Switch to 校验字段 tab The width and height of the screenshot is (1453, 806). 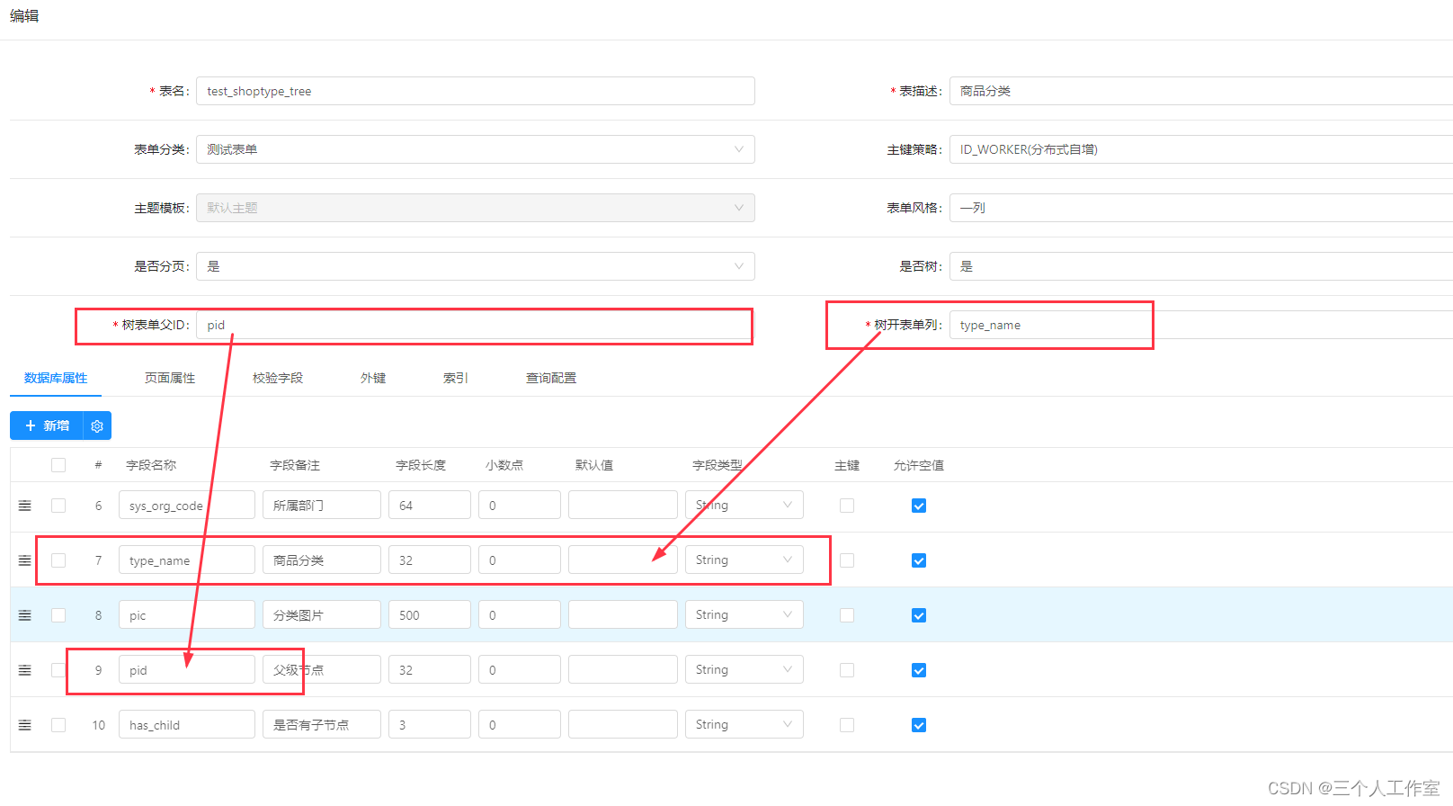click(278, 378)
